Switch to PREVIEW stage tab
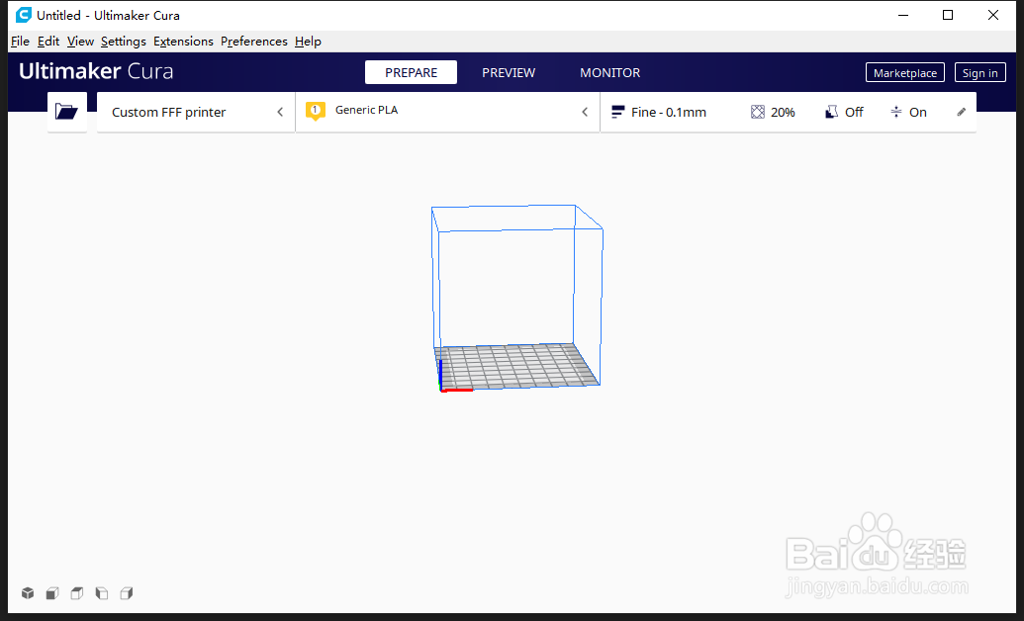1024x621 pixels. pos(509,72)
